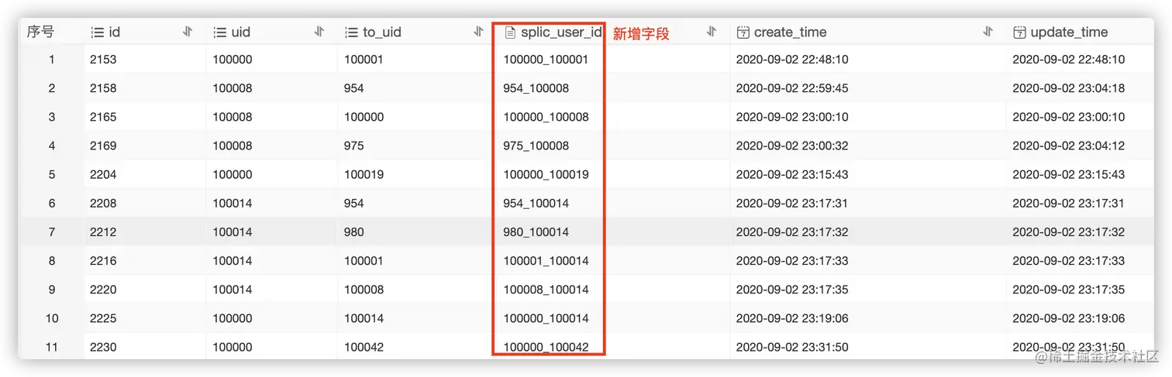Select splic_user_id value 100000_100014

click(x=546, y=318)
